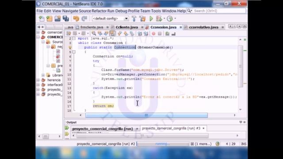The width and height of the screenshot is (283, 159).
Task: Open the Navigate menu
Action: pyautogui.click(x=70, y=11)
